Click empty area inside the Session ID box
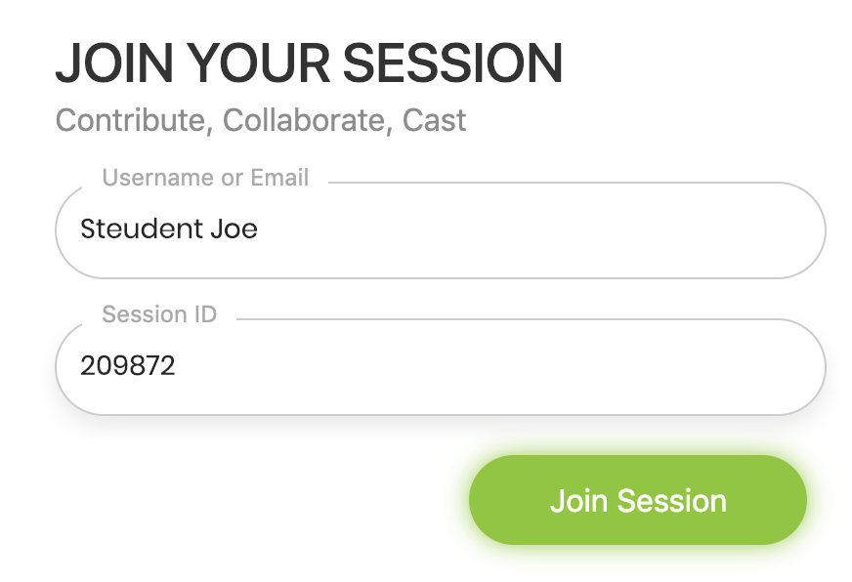The image size is (852, 582). pos(490,367)
